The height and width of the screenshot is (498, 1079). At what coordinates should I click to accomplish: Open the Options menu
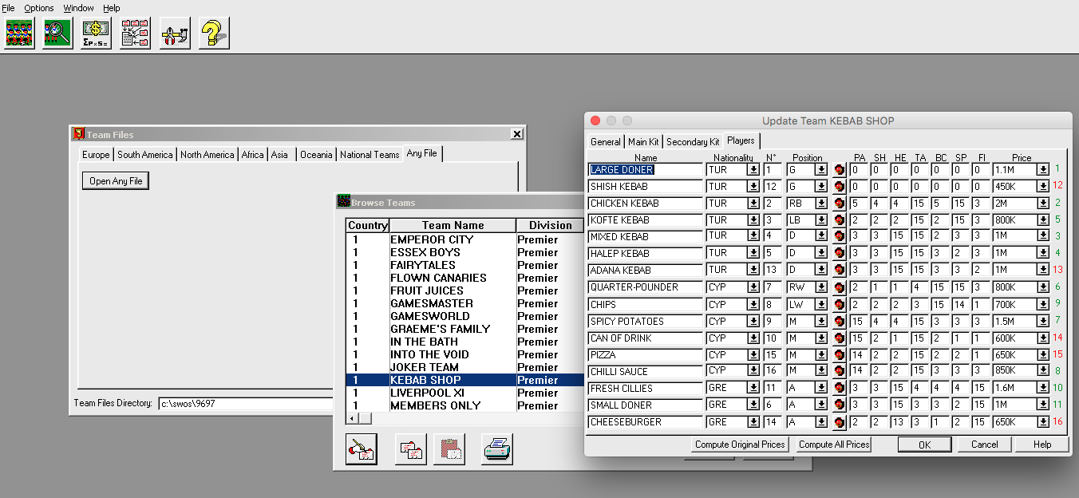[x=39, y=8]
